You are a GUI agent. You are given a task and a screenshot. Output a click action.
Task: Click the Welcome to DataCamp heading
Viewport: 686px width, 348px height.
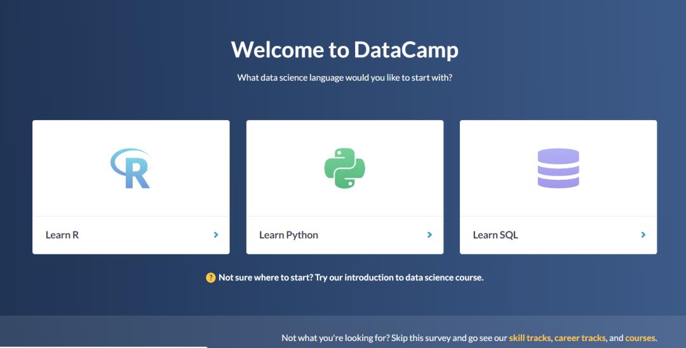[345, 50]
